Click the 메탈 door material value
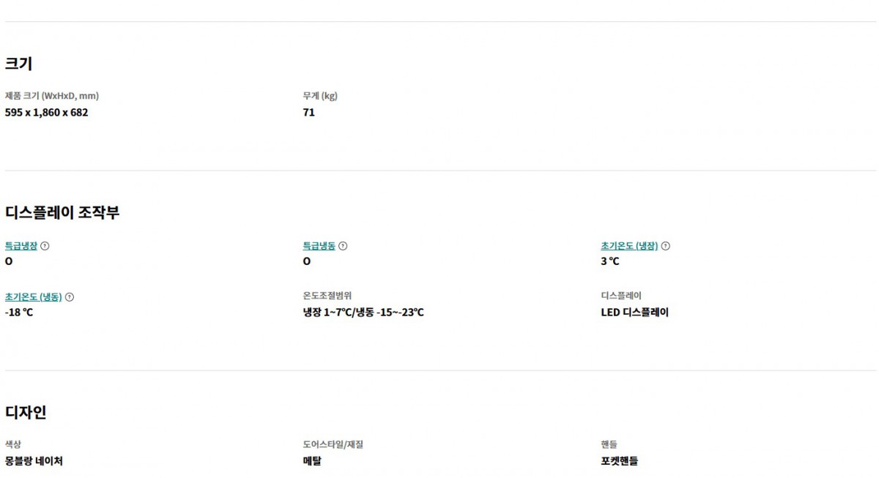This screenshot has width=879, height=478. (x=312, y=461)
